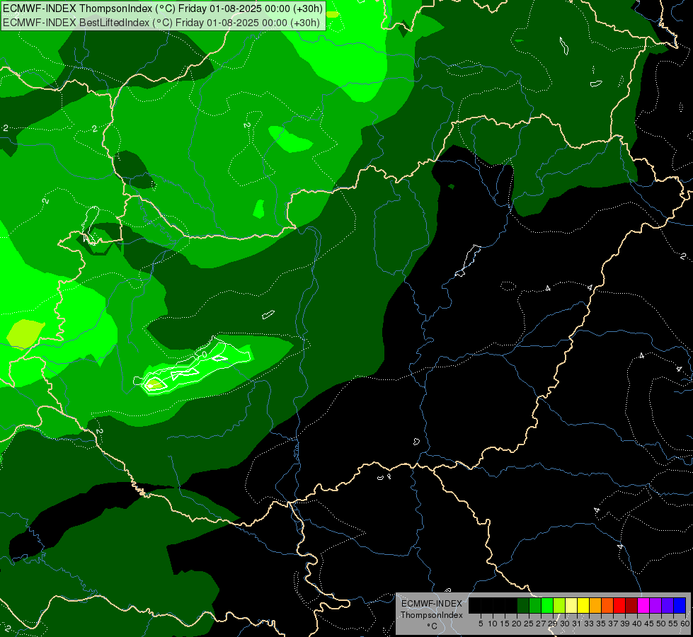Click the °C unit label in the legend
The image size is (693, 637).
click(433, 626)
